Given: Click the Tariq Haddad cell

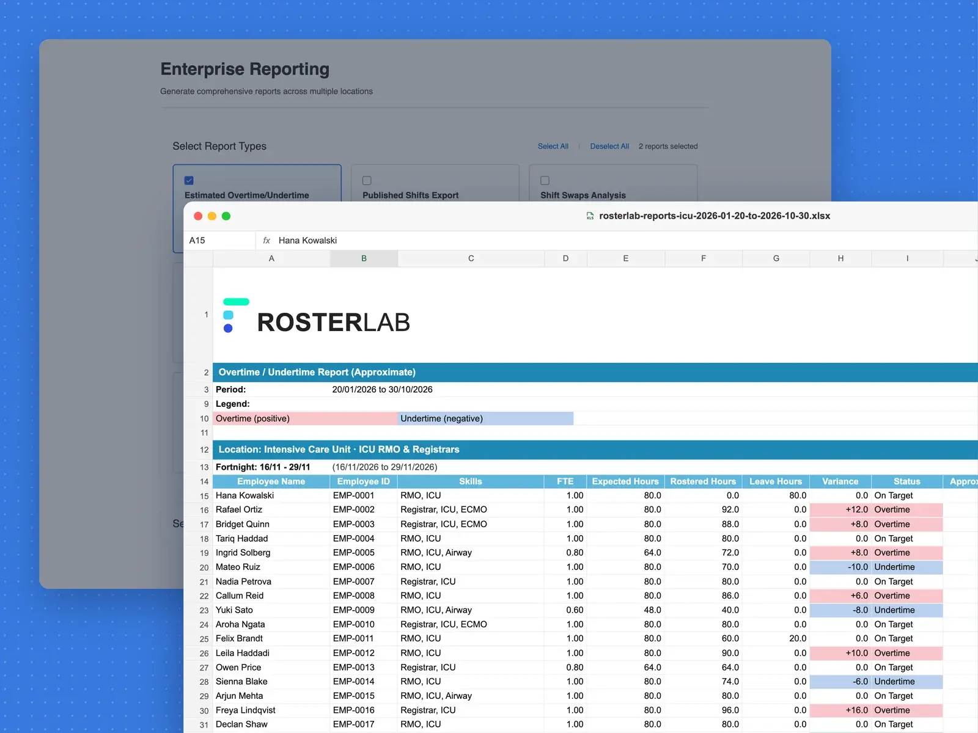Looking at the screenshot, I should pyautogui.click(x=271, y=538).
